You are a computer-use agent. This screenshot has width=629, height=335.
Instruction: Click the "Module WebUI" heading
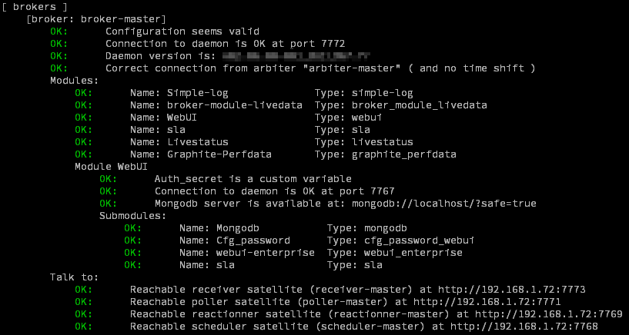click(112, 167)
